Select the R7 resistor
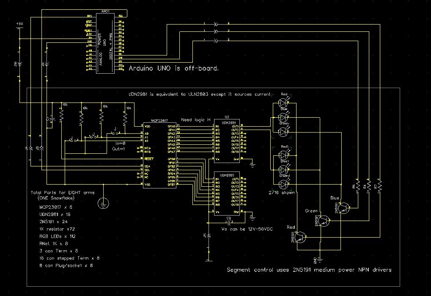Image resolution: width=431 pixels, height=296 pixels. pyautogui.click(x=379, y=185)
